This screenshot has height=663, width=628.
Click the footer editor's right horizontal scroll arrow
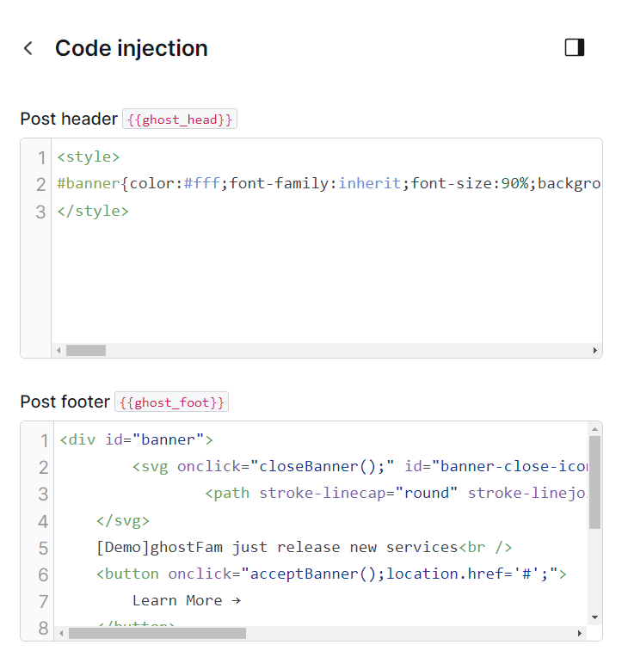click(580, 634)
